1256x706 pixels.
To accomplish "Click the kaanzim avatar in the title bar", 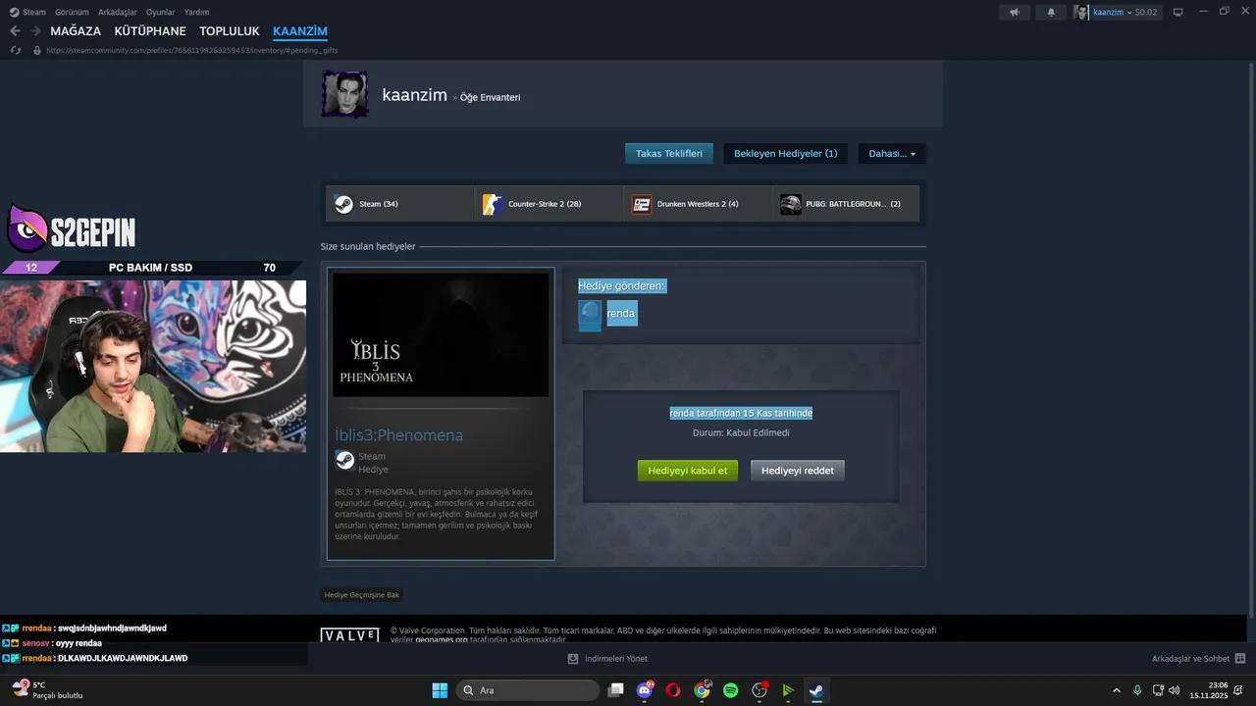I will 1081,12.
